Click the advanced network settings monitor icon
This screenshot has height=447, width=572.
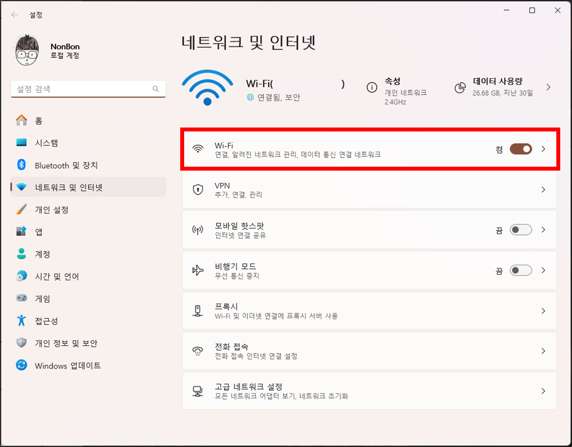click(x=198, y=391)
